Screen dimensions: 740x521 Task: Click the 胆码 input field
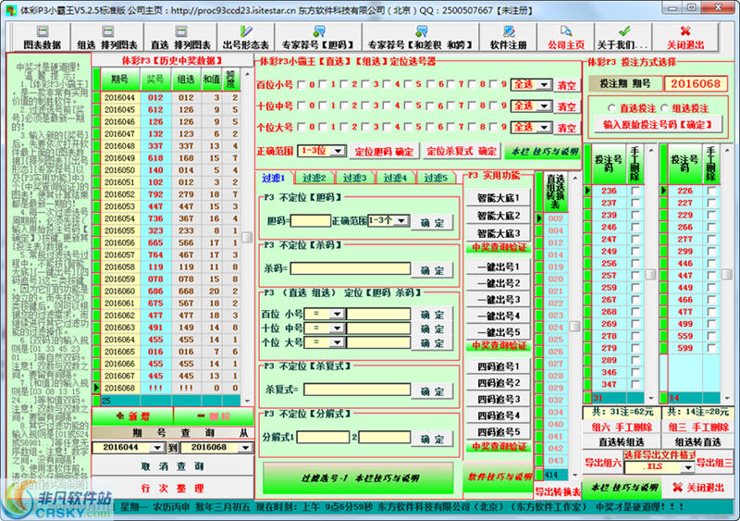pyautogui.click(x=311, y=220)
